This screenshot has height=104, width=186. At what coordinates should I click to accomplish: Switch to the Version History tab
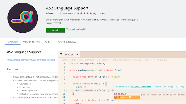[x=32, y=42]
